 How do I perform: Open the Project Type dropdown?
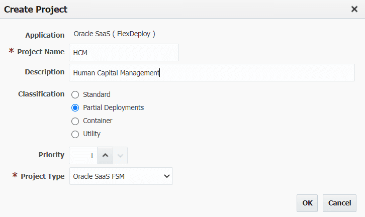[121, 176]
